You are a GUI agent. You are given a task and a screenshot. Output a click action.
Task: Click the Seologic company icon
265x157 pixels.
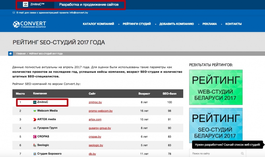35,145
